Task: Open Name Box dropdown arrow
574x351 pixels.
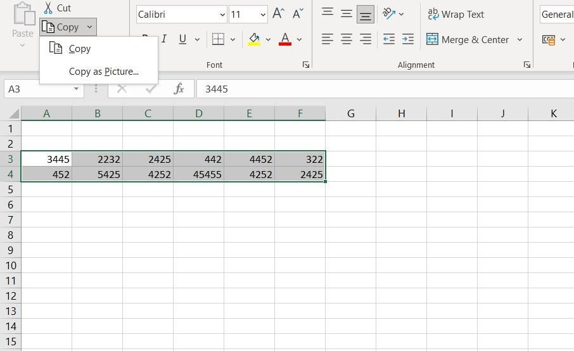Action: [76, 89]
